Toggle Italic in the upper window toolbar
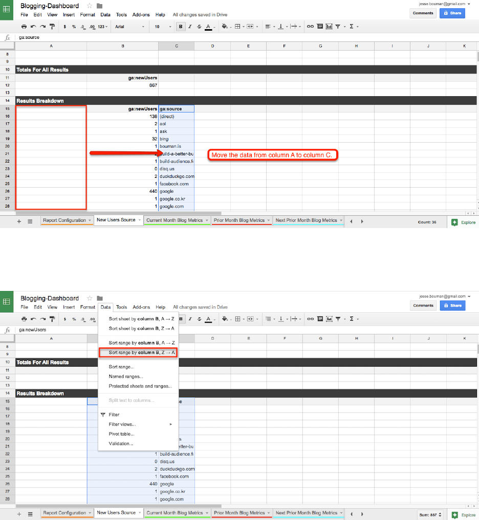The image size is (479, 520). (x=190, y=27)
